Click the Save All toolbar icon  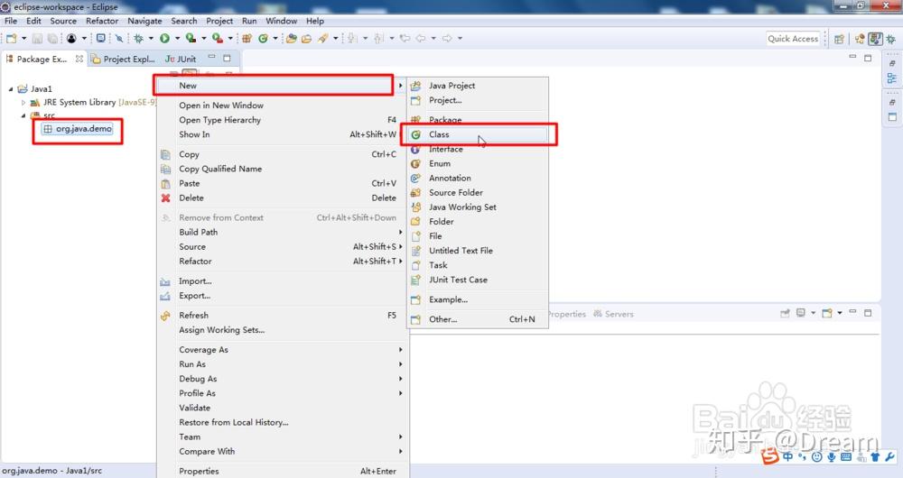click(52, 39)
